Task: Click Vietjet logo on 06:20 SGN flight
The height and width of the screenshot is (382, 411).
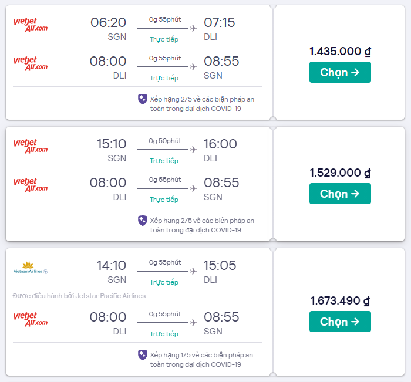Action: pyautogui.click(x=30, y=25)
